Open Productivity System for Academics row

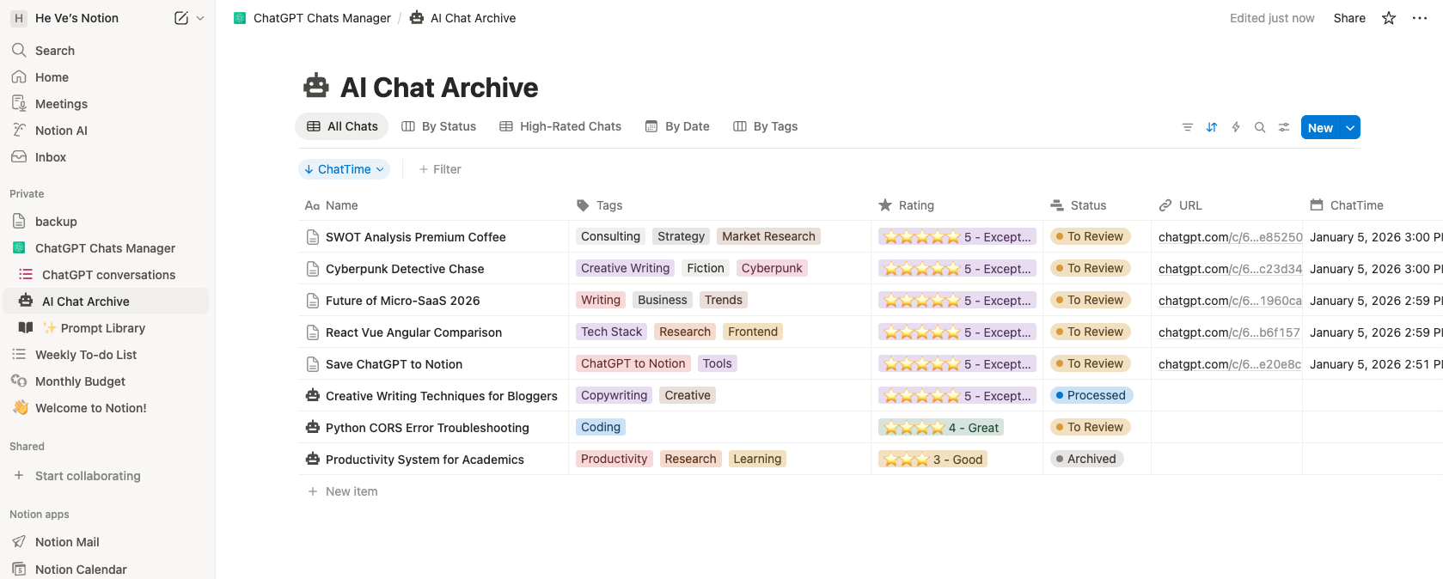pyautogui.click(x=425, y=460)
